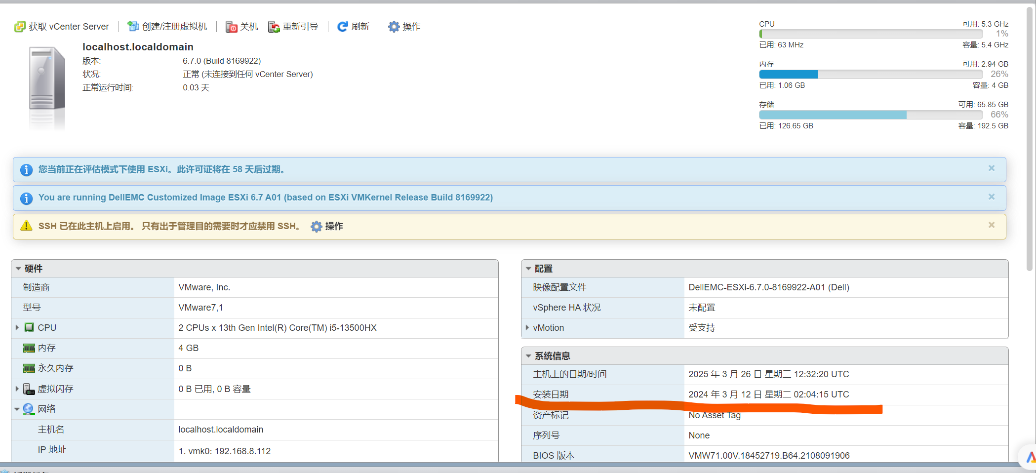The height and width of the screenshot is (473, 1036).
Task: Select version text 6.7.0 (Build 8169922)
Action: [222, 61]
